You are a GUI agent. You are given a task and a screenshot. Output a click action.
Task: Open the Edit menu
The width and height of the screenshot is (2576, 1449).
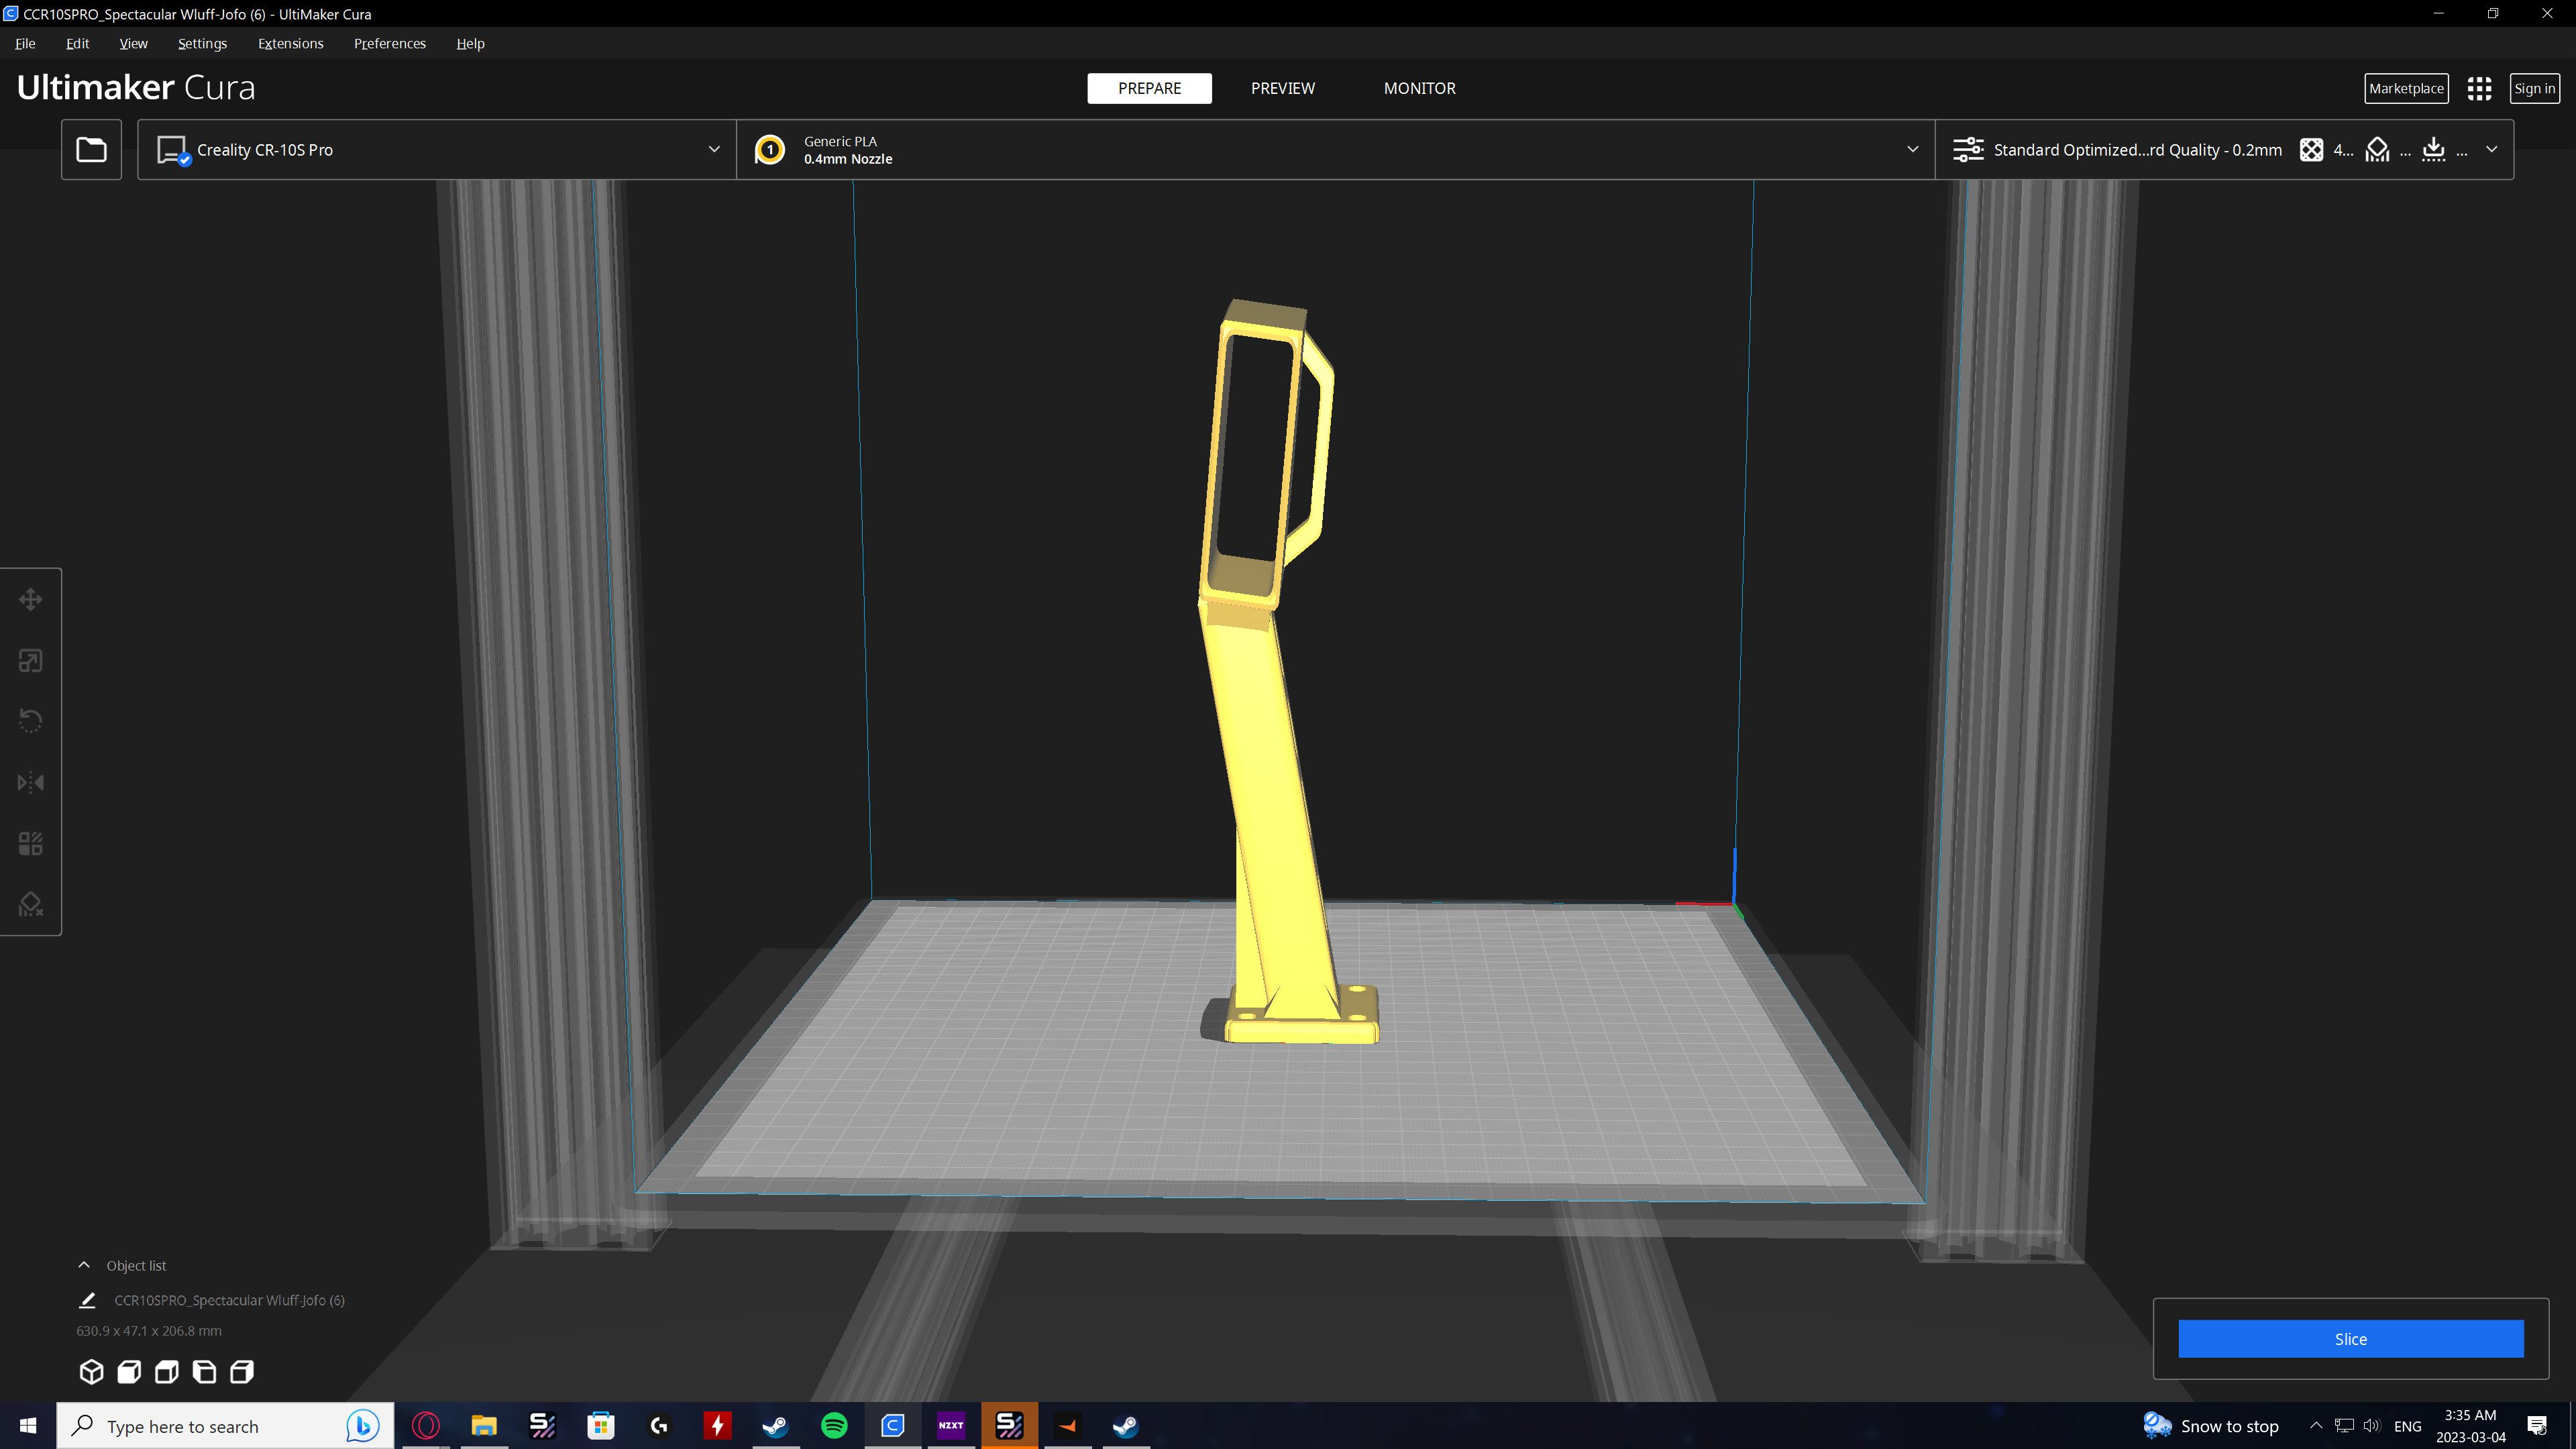tap(77, 44)
